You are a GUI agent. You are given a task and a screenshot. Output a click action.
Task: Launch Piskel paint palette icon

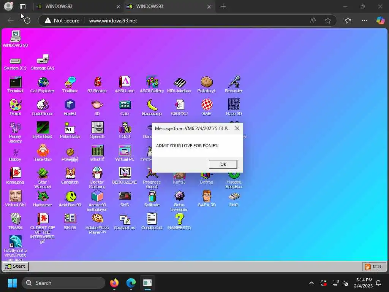point(15,108)
